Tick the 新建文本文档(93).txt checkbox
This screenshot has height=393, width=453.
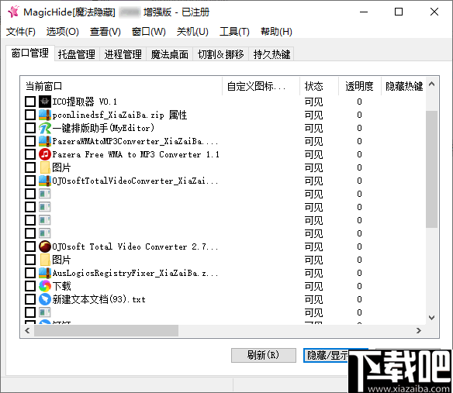tap(30, 299)
